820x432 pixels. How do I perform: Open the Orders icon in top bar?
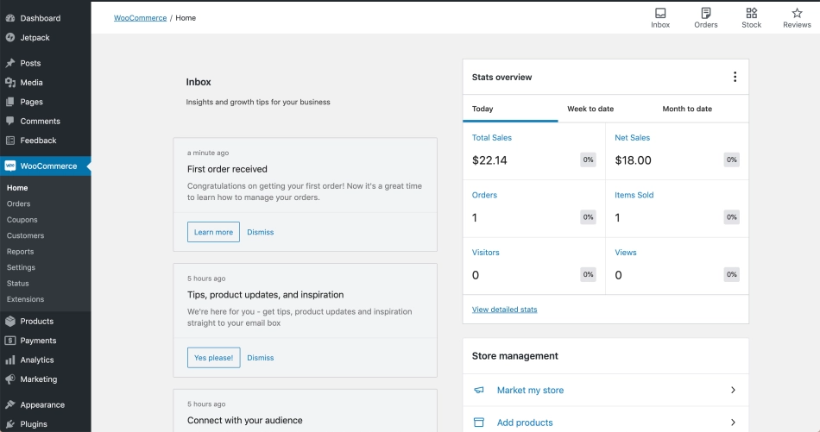pyautogui.click(x=705, y=13)
